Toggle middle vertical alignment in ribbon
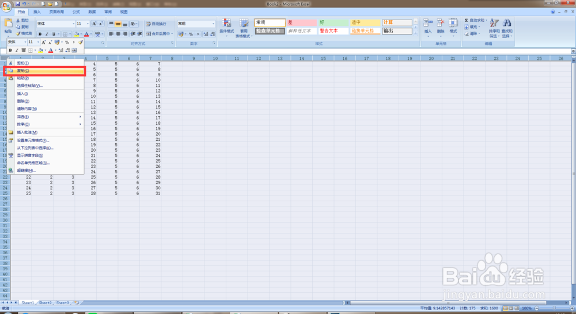The image size is (576, 314). coord(118,24)
